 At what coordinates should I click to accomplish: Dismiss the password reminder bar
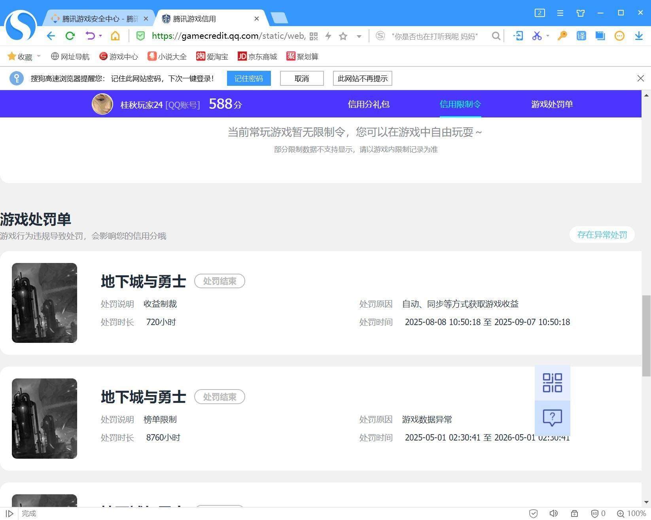[x=641, y=78]
